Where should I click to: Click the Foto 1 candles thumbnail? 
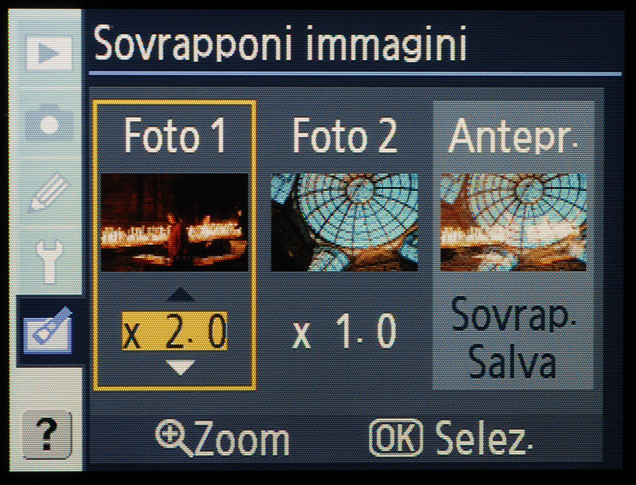(x=175, y=223)
